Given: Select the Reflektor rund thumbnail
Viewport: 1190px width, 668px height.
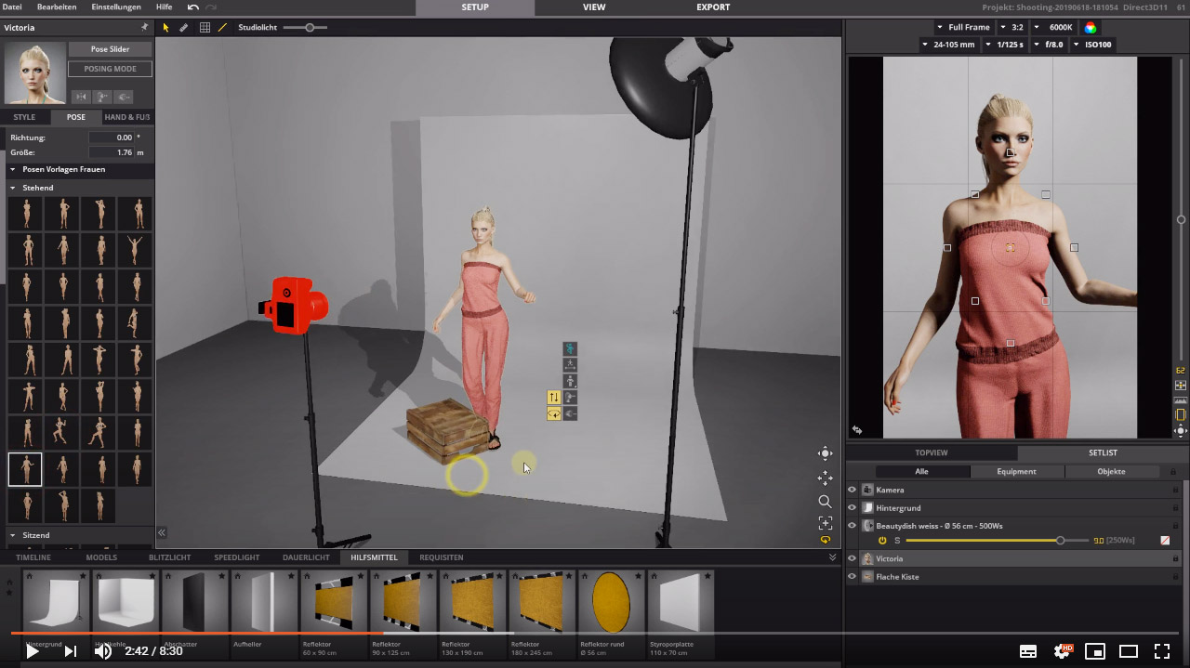Looking at the screenshot, I should pyautogui.click(x=610, y=602).
